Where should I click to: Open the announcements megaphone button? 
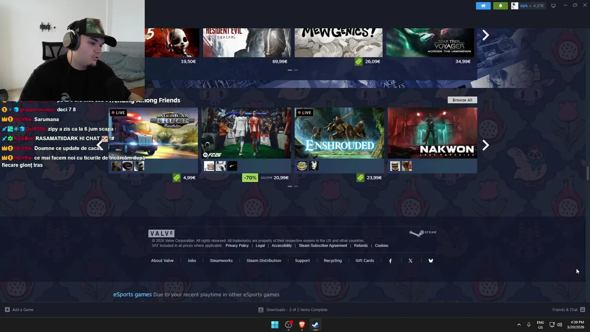click(483, 6)
